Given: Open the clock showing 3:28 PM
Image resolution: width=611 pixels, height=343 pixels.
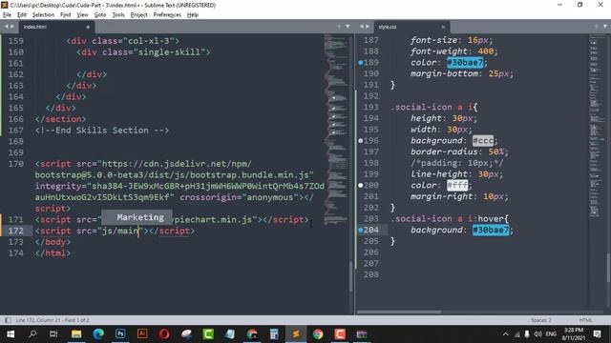Looking at the screenshot, I should 574,334.
